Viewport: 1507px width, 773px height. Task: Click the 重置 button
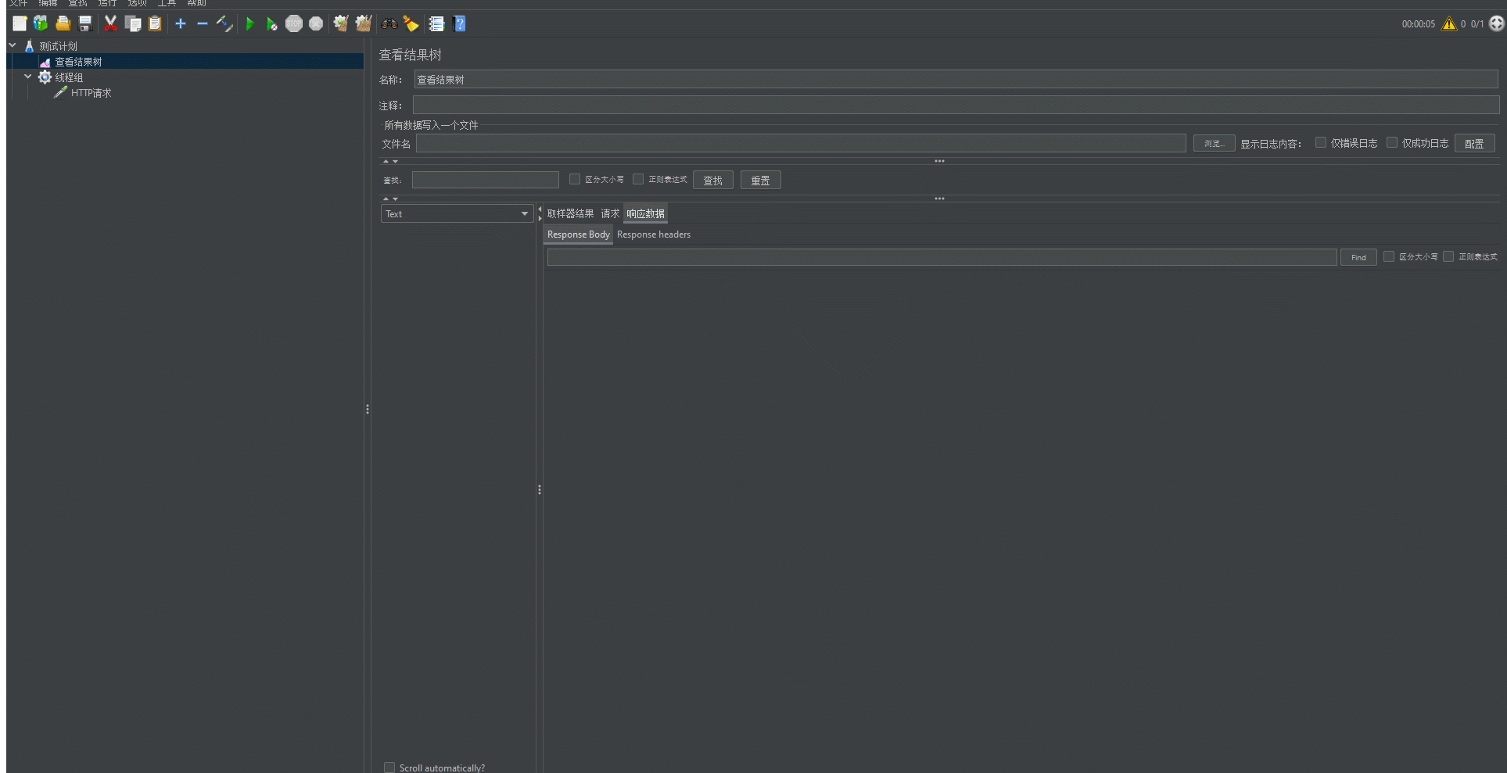(x=760, y=181)
